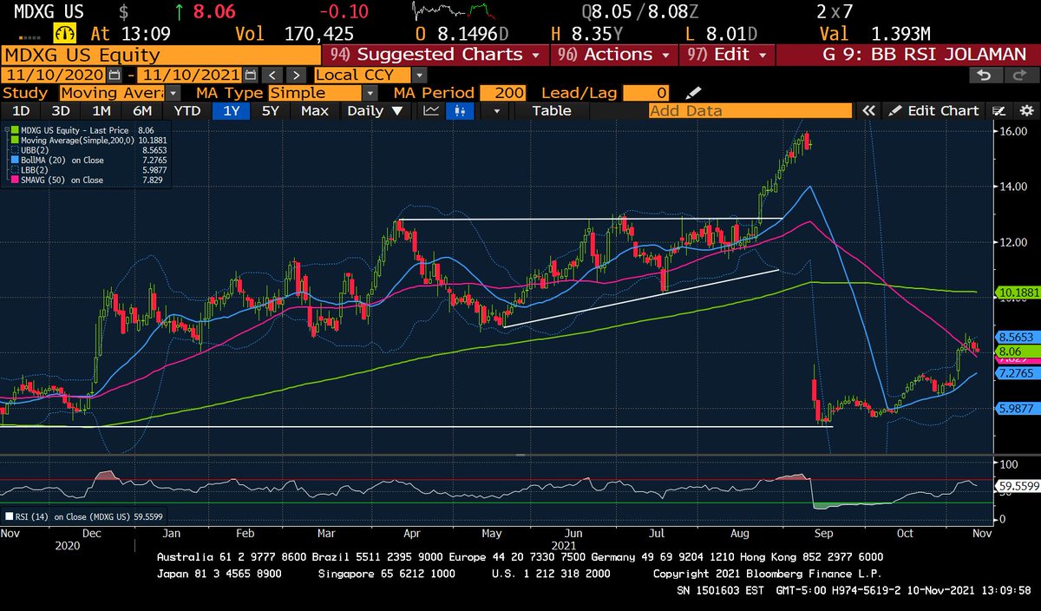
Task: Select the Max period tab
Action: tap(315, 110)
